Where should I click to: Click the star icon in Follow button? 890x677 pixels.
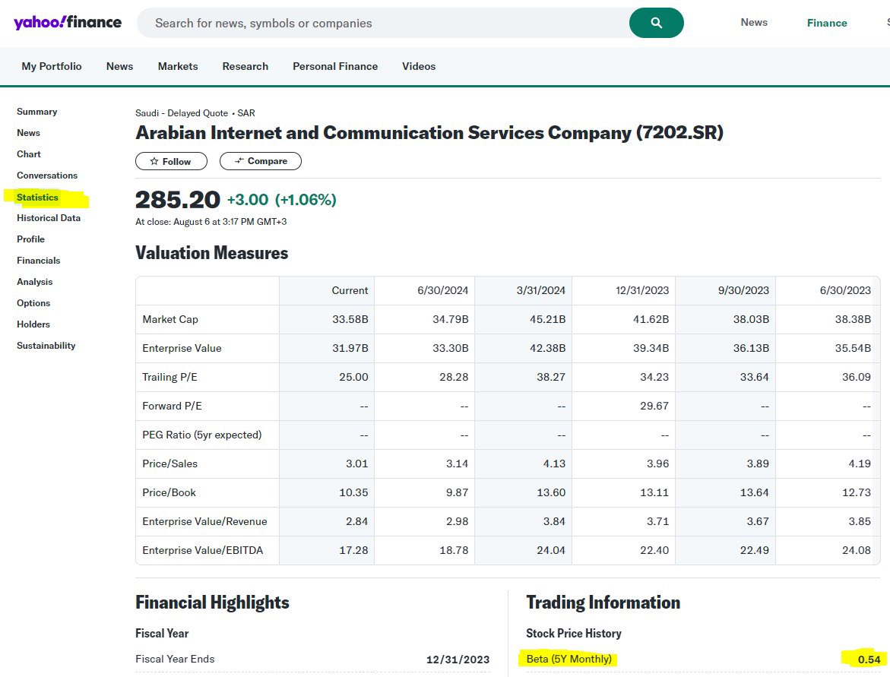click(x=154, y=161)
